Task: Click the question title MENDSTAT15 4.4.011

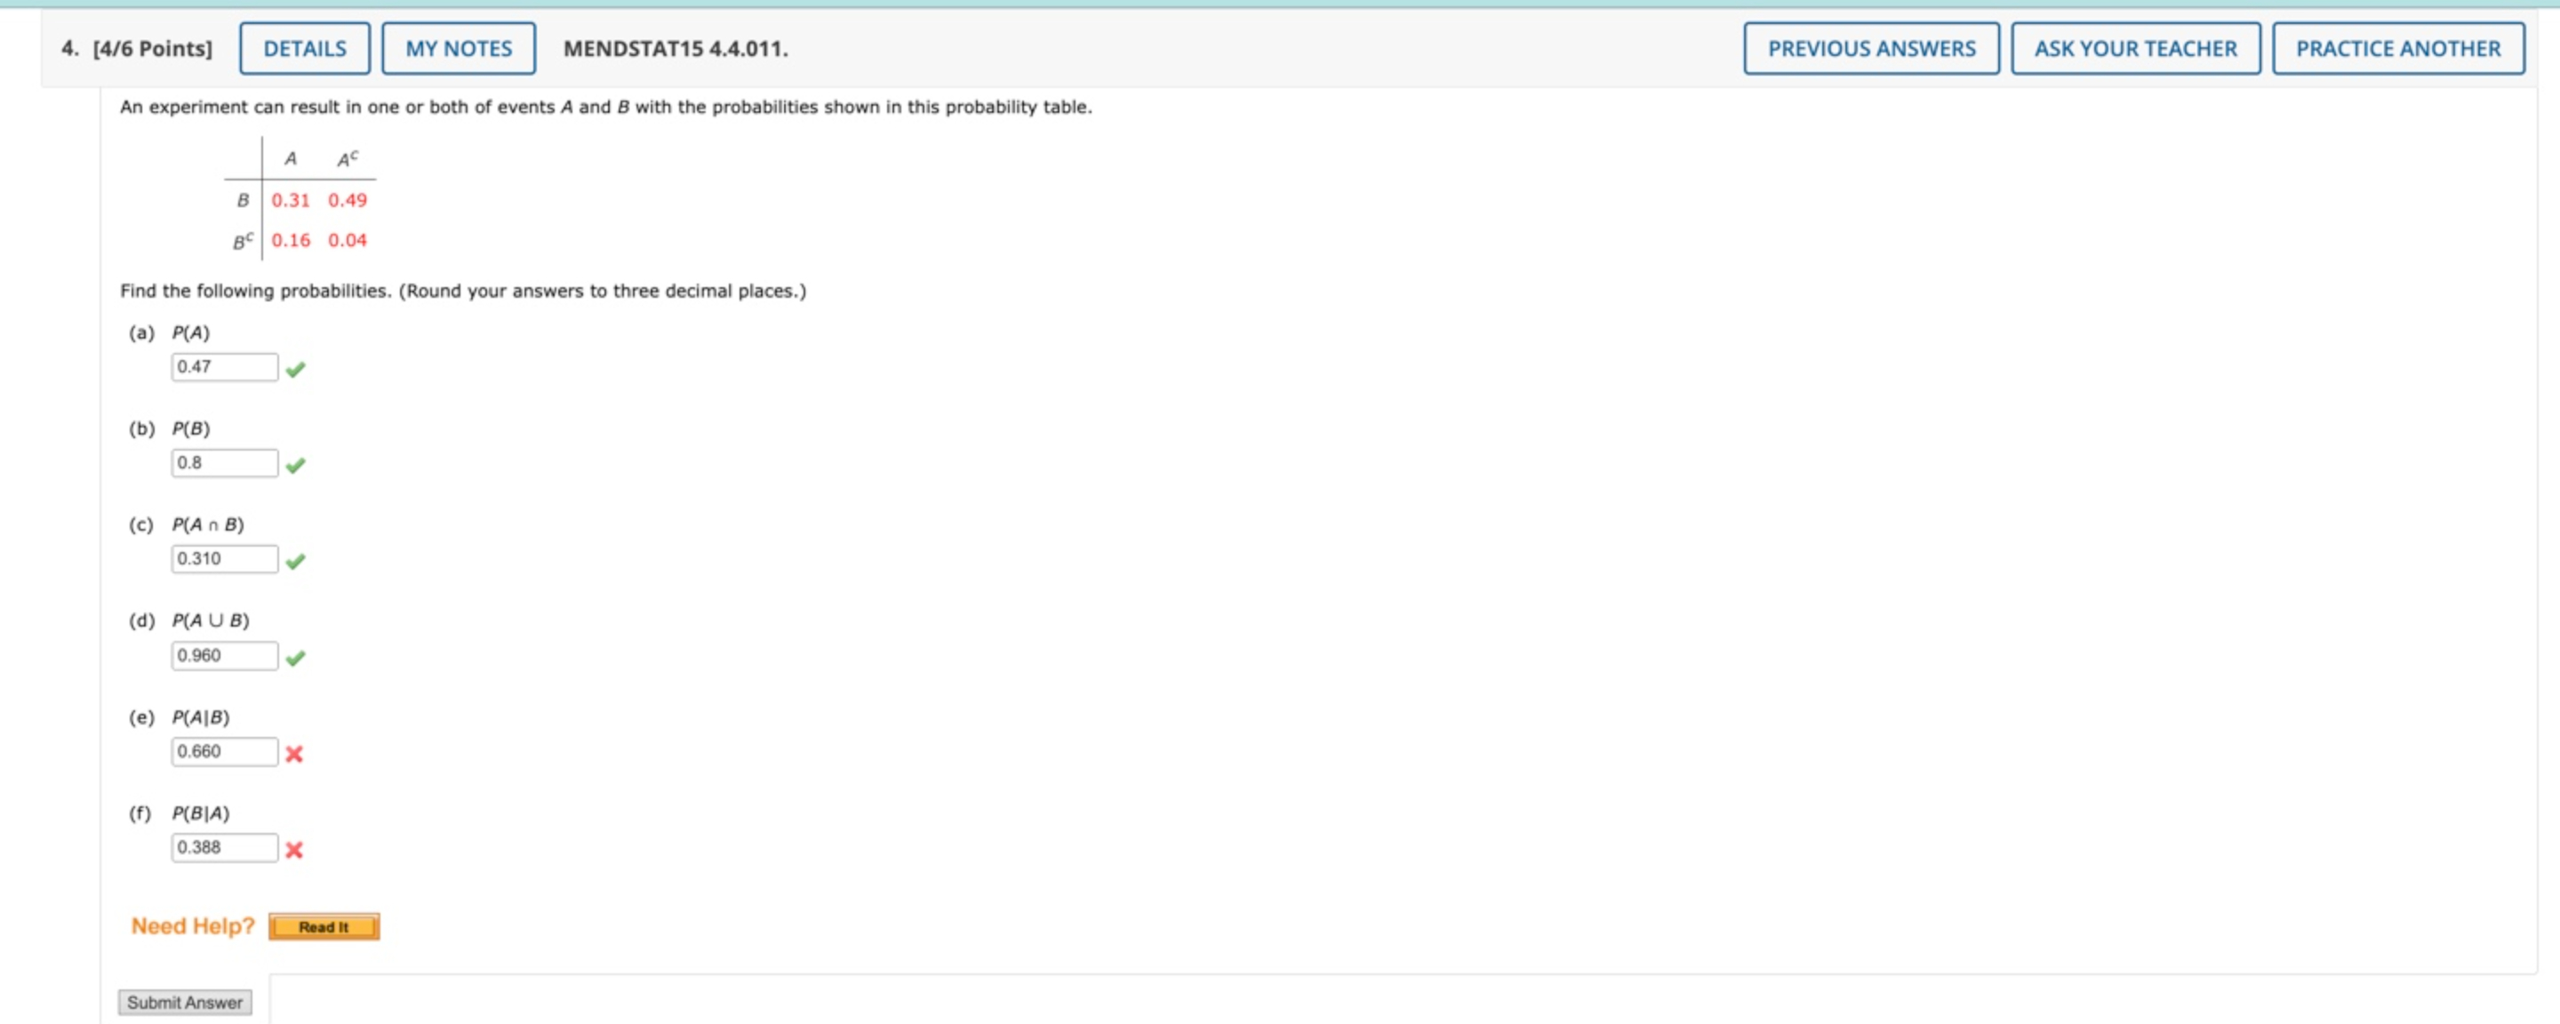Action: (x=674, y=45)
